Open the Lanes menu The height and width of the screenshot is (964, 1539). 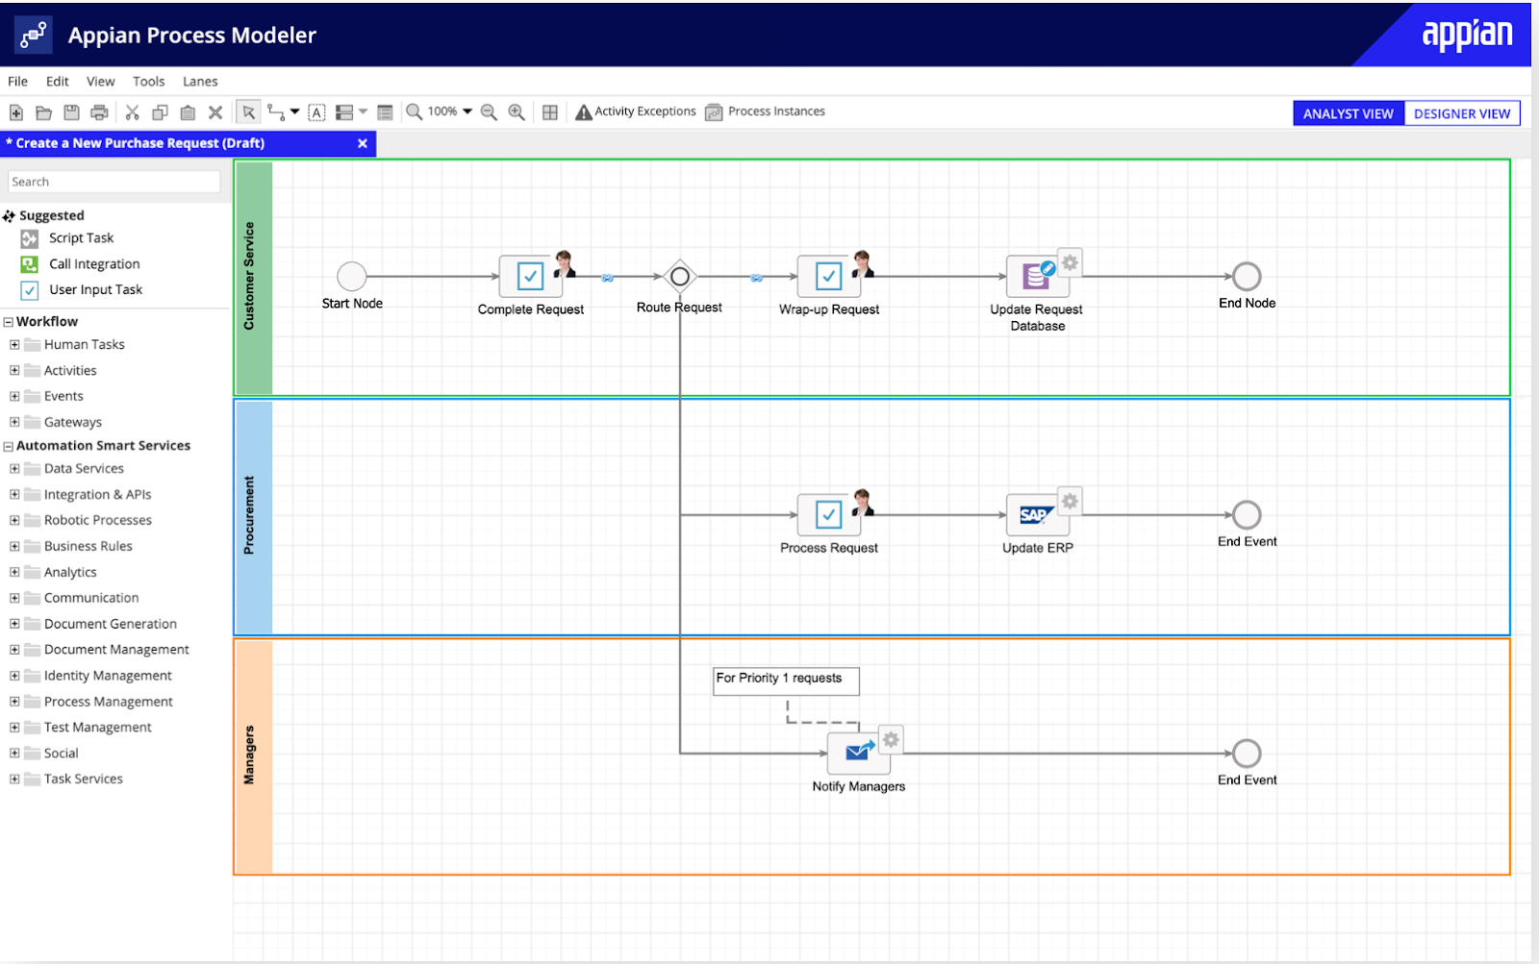200,82
